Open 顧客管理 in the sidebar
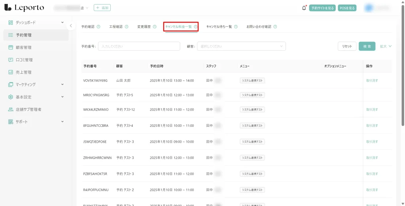405x206 pixels. pyautogui.click(x=23, y=48)
